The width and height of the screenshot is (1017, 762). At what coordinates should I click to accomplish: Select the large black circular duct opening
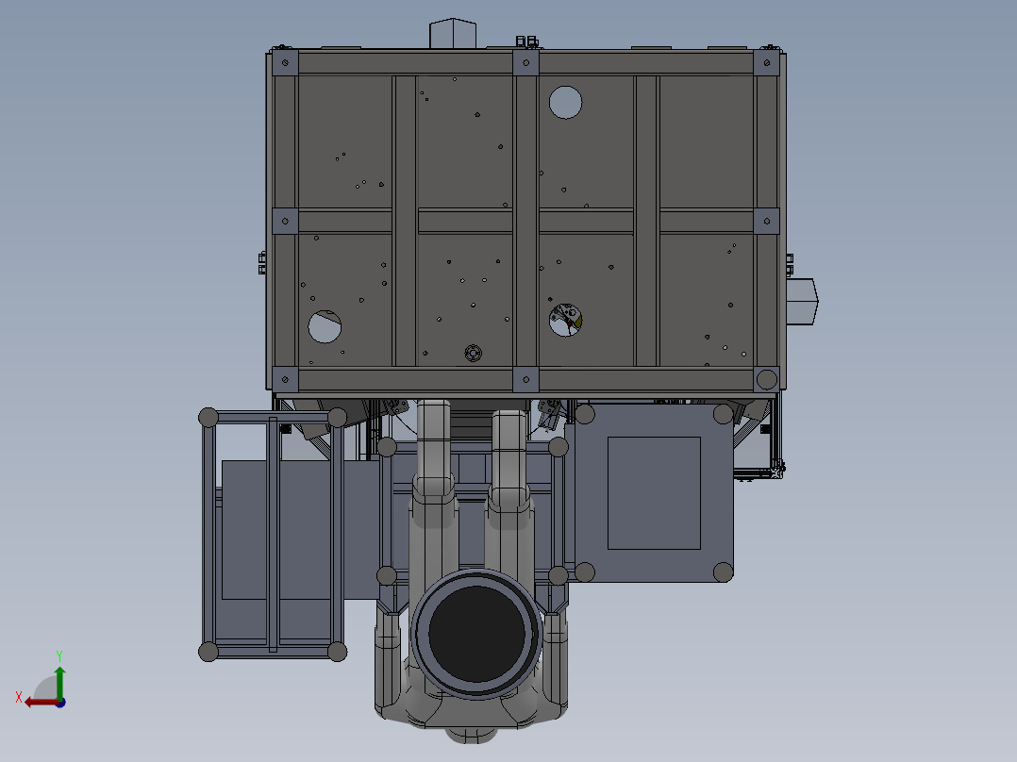pyautogui.click(x=476, y=634)
